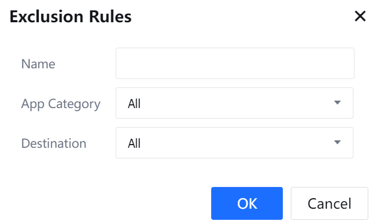
Task: Click the Exclusion Rules dialog title
Action: 71,17
